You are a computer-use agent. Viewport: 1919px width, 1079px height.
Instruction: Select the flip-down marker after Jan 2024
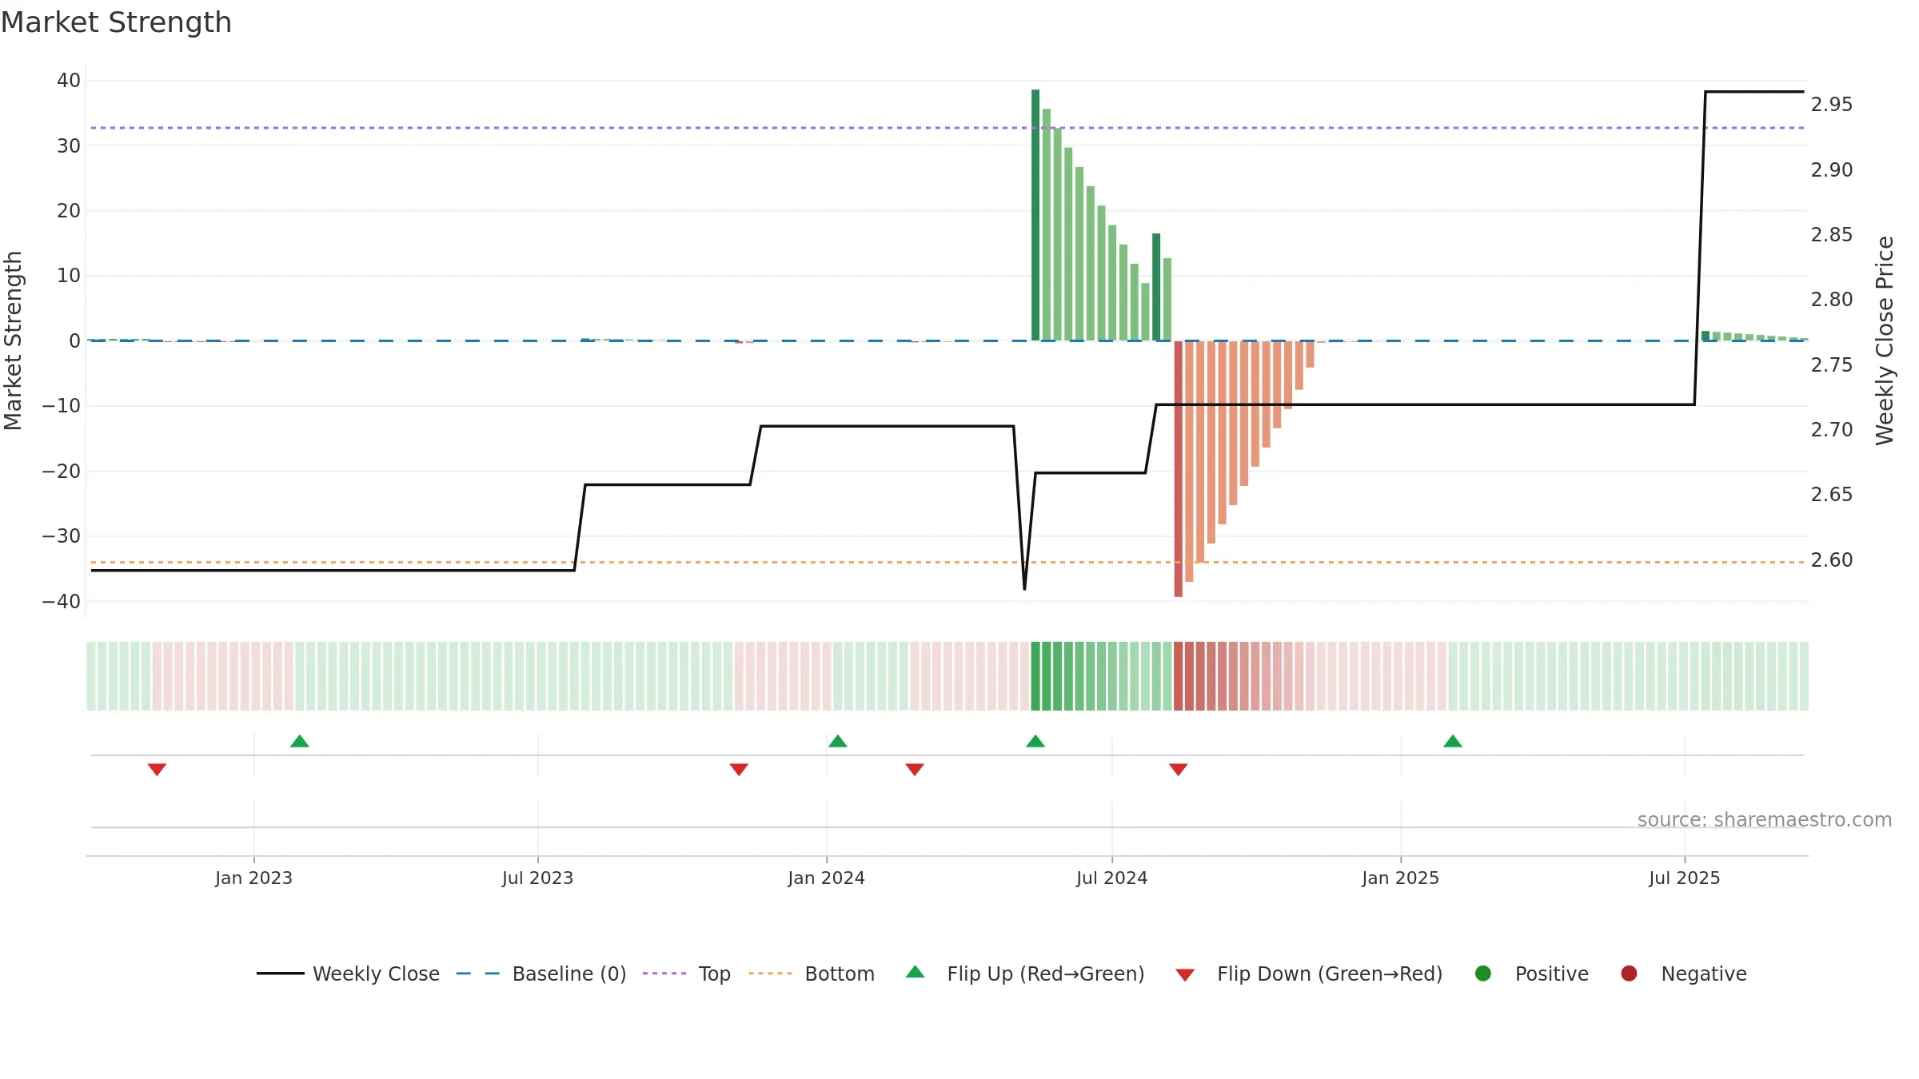click(915, 769)
